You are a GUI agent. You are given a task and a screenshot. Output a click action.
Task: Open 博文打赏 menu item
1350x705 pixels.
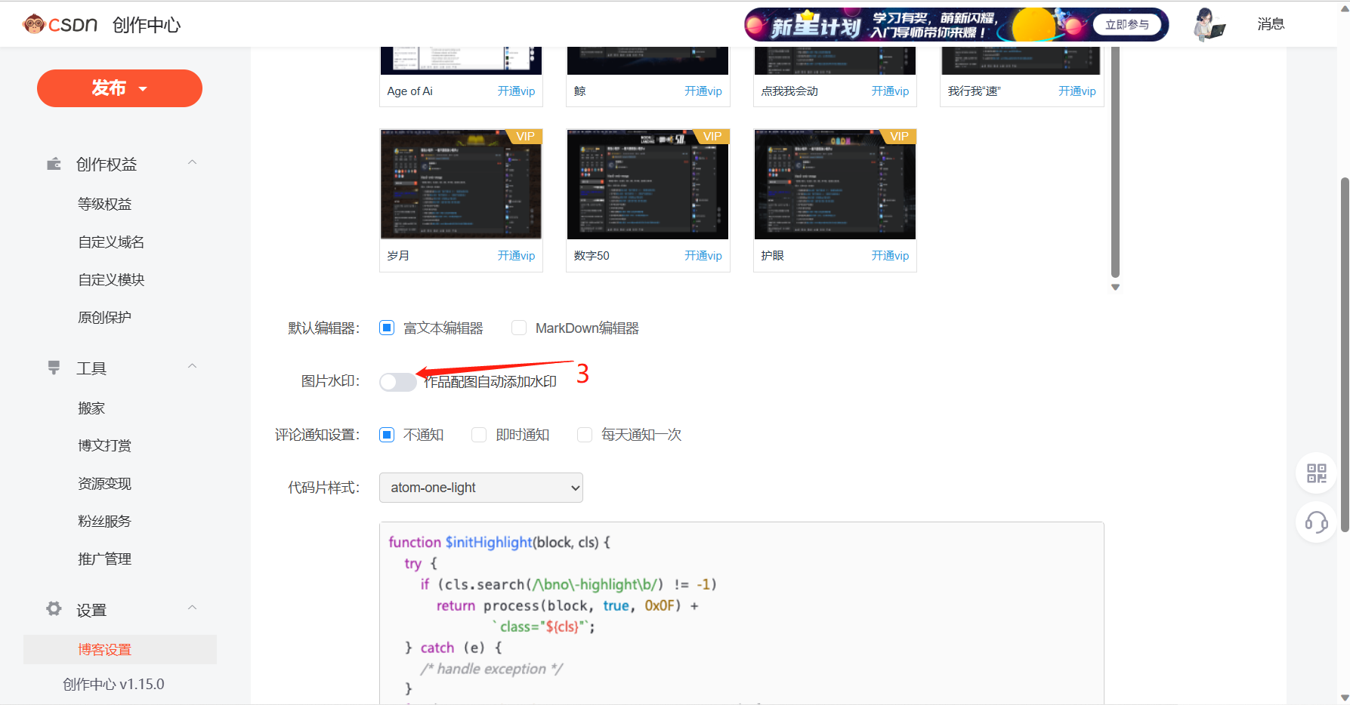(x=105, y=445)
